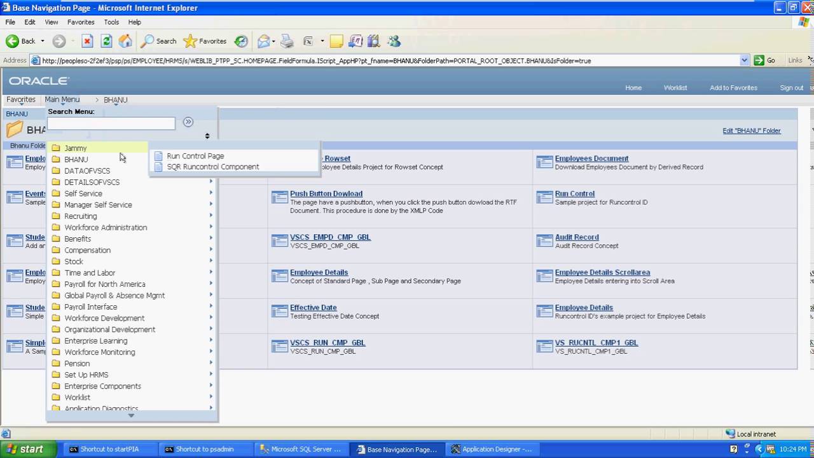Switch to Application Designer taskbar button
The height and width of the screenshot is (458, 814).
click(x=492, y=449)
